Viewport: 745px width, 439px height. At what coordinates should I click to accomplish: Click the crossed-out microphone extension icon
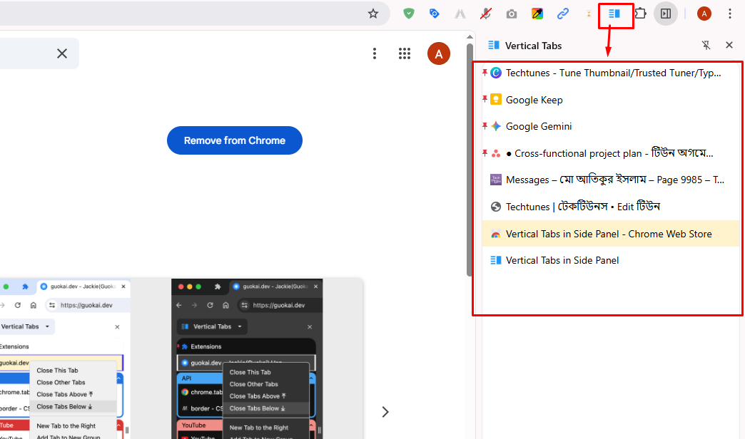486,13
